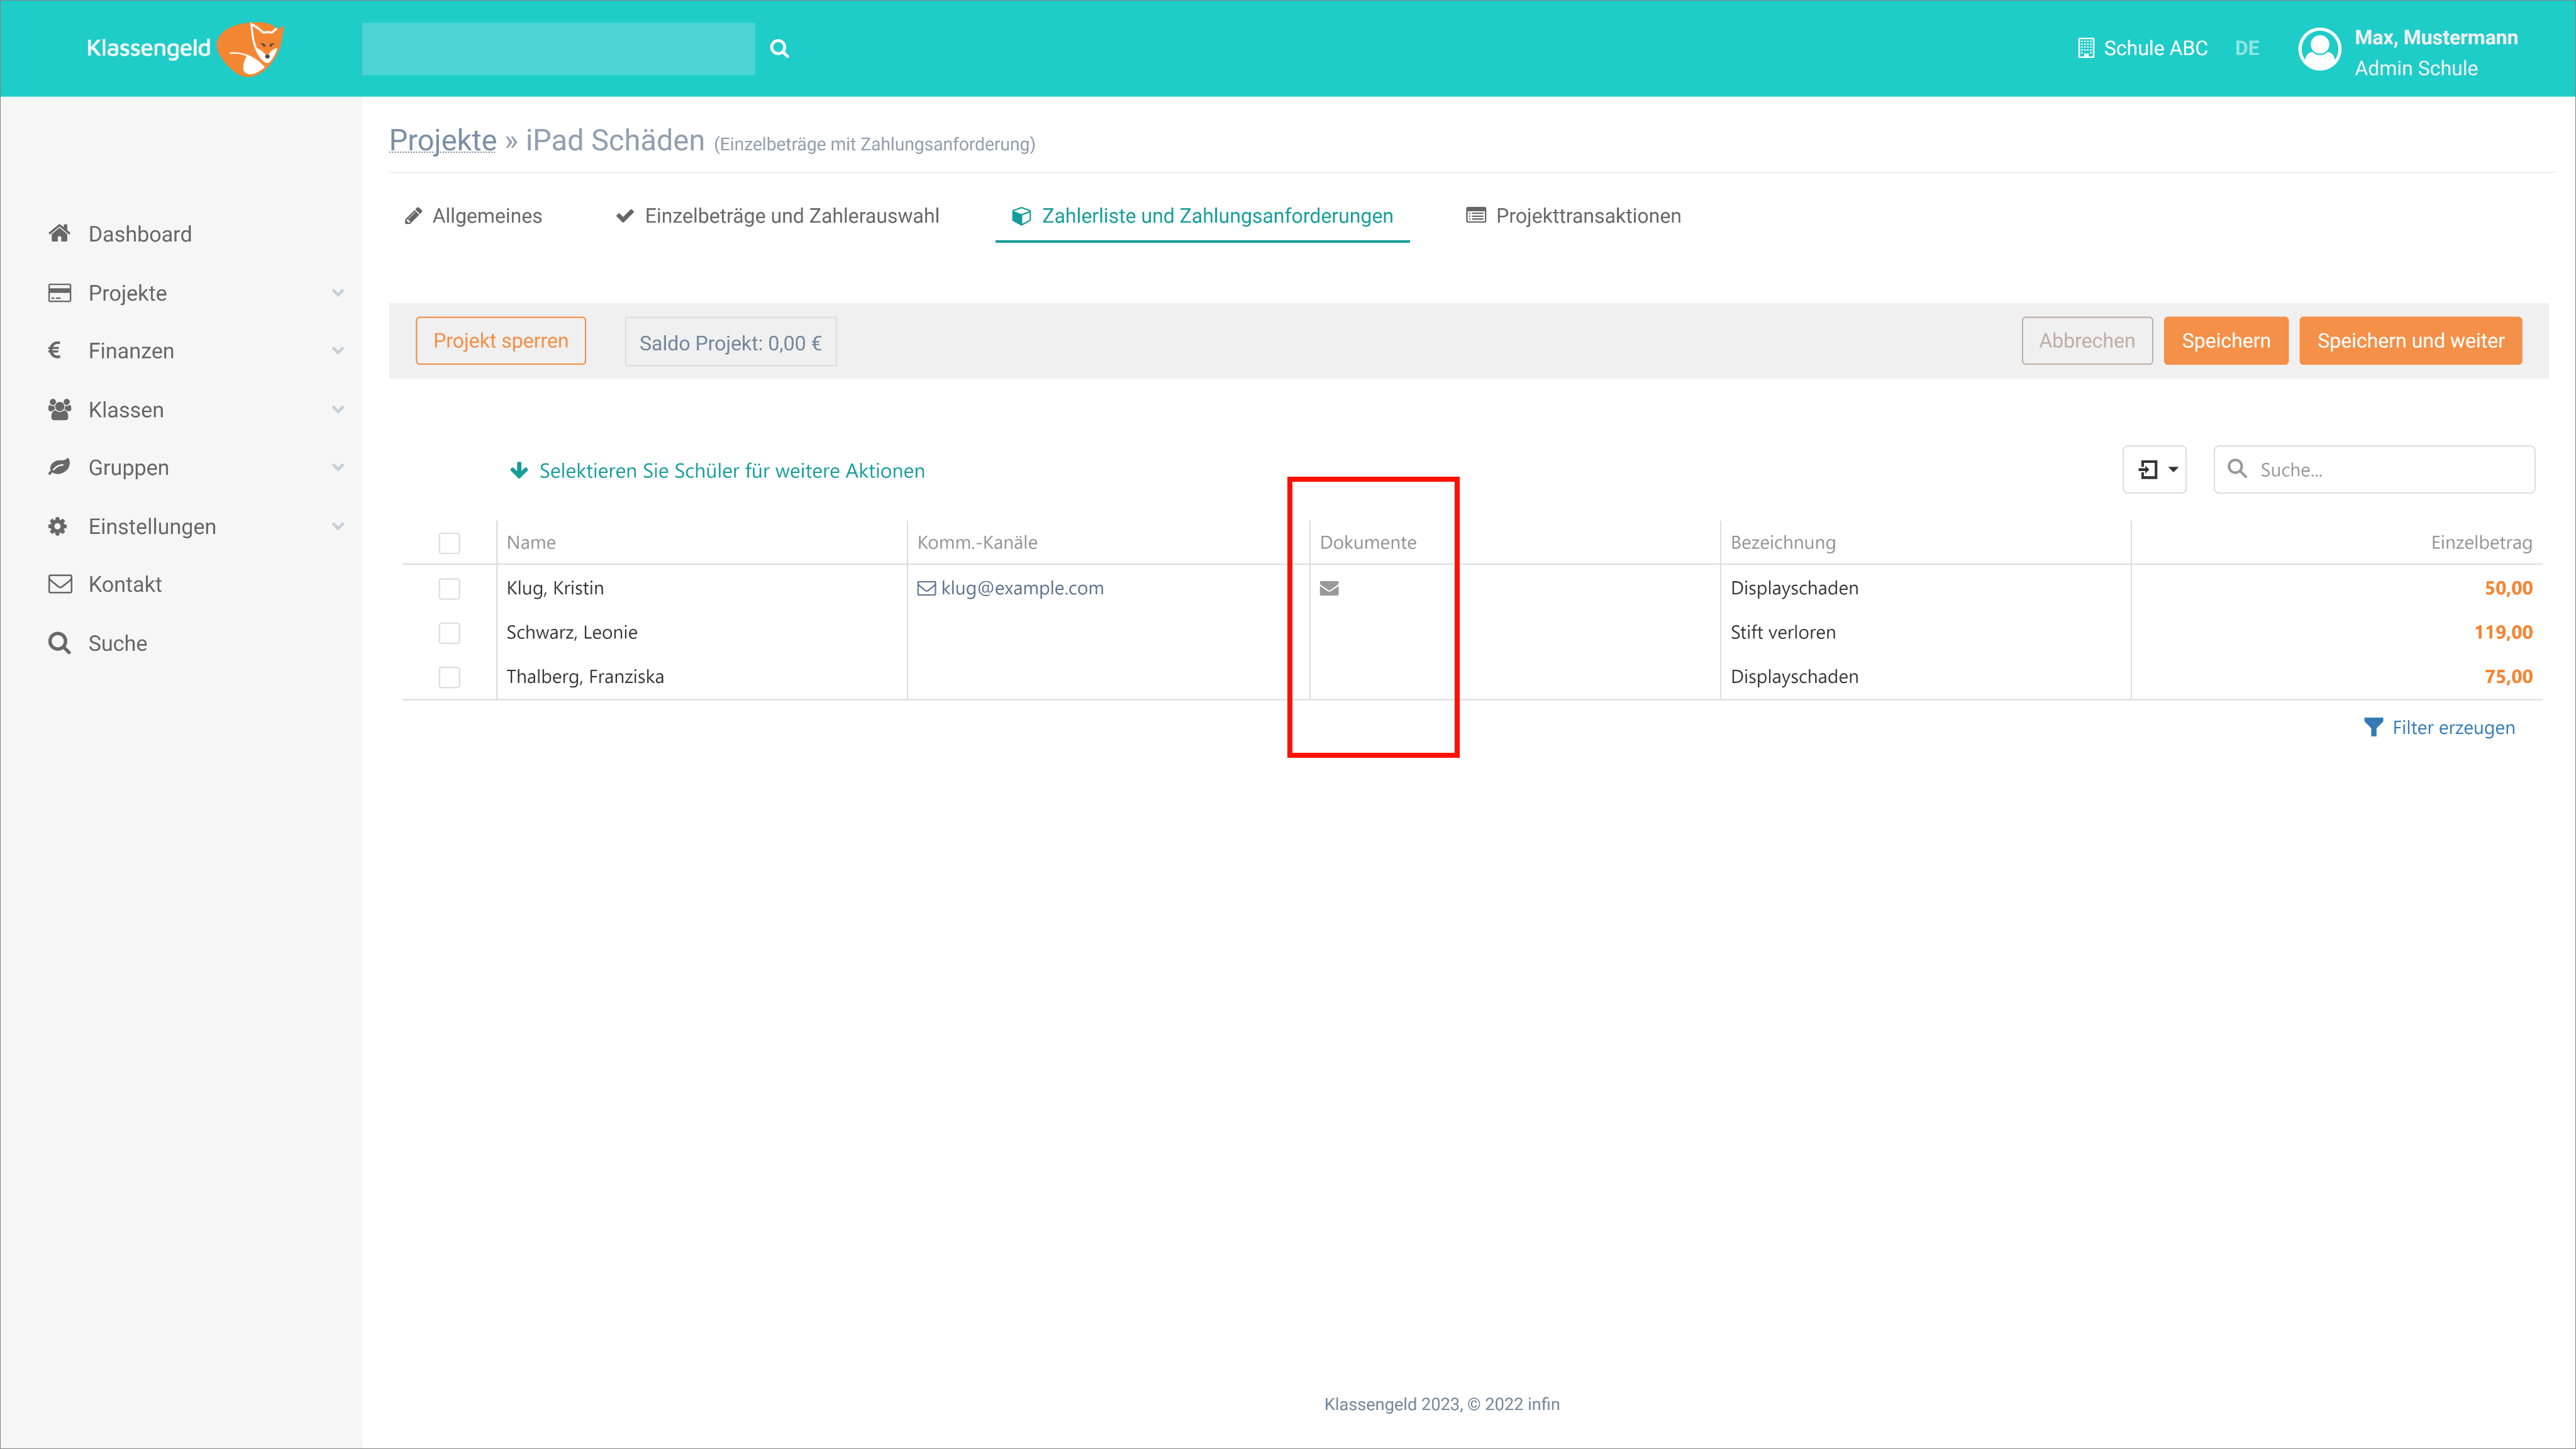Open the DE language selector
2576x1449 pixels.
point(2247,48)
